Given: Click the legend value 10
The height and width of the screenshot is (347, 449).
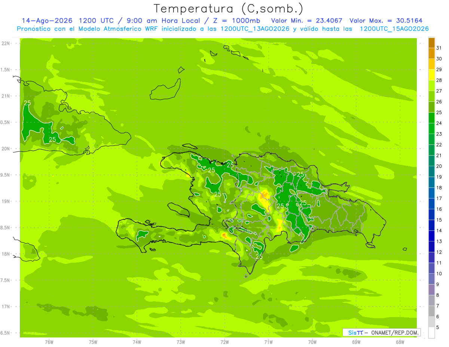Looking at the screenshot, I should (439, 274).
